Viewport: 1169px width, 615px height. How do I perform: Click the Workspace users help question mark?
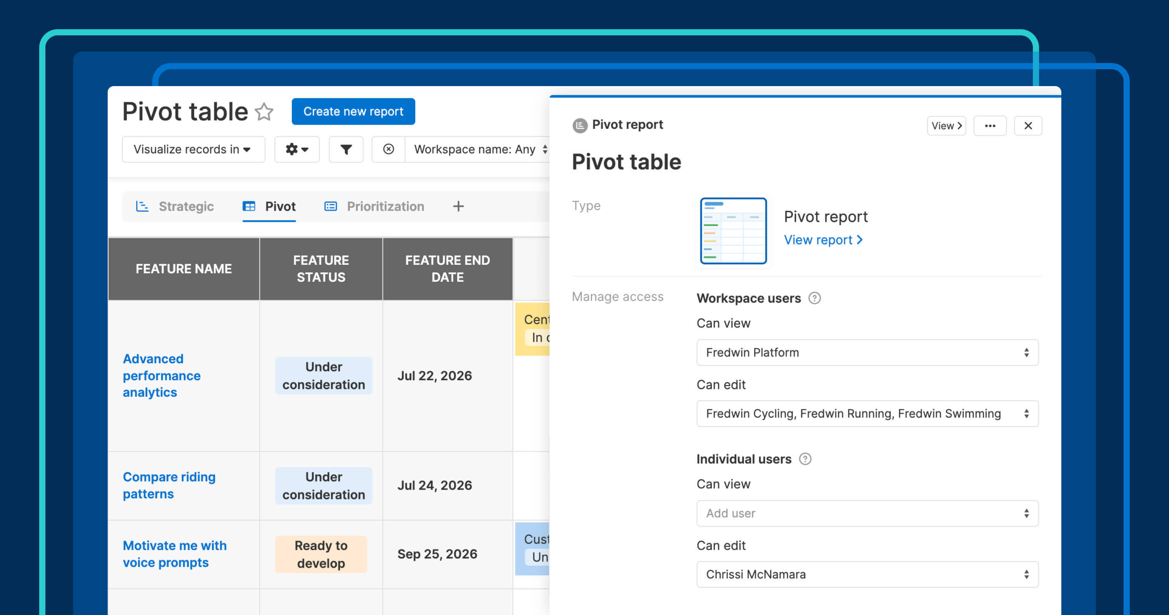tap(814, 298)
